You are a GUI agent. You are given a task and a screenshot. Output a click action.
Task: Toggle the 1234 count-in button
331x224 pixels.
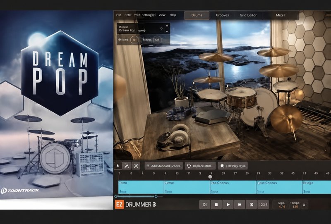[x=263, y=205]
